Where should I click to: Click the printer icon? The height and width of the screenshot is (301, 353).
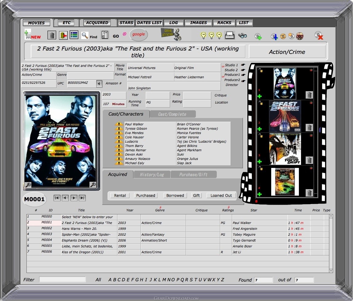(x=230, y=35)
